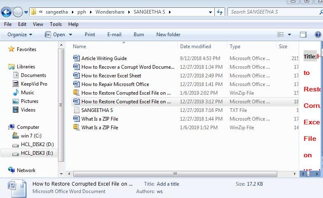This screenshot has height=198, width=323.
Task: Click the Open toolbar button
Action: coord(55,35)
